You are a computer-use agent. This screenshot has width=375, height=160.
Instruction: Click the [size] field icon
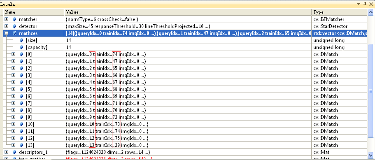pos(21,40)
